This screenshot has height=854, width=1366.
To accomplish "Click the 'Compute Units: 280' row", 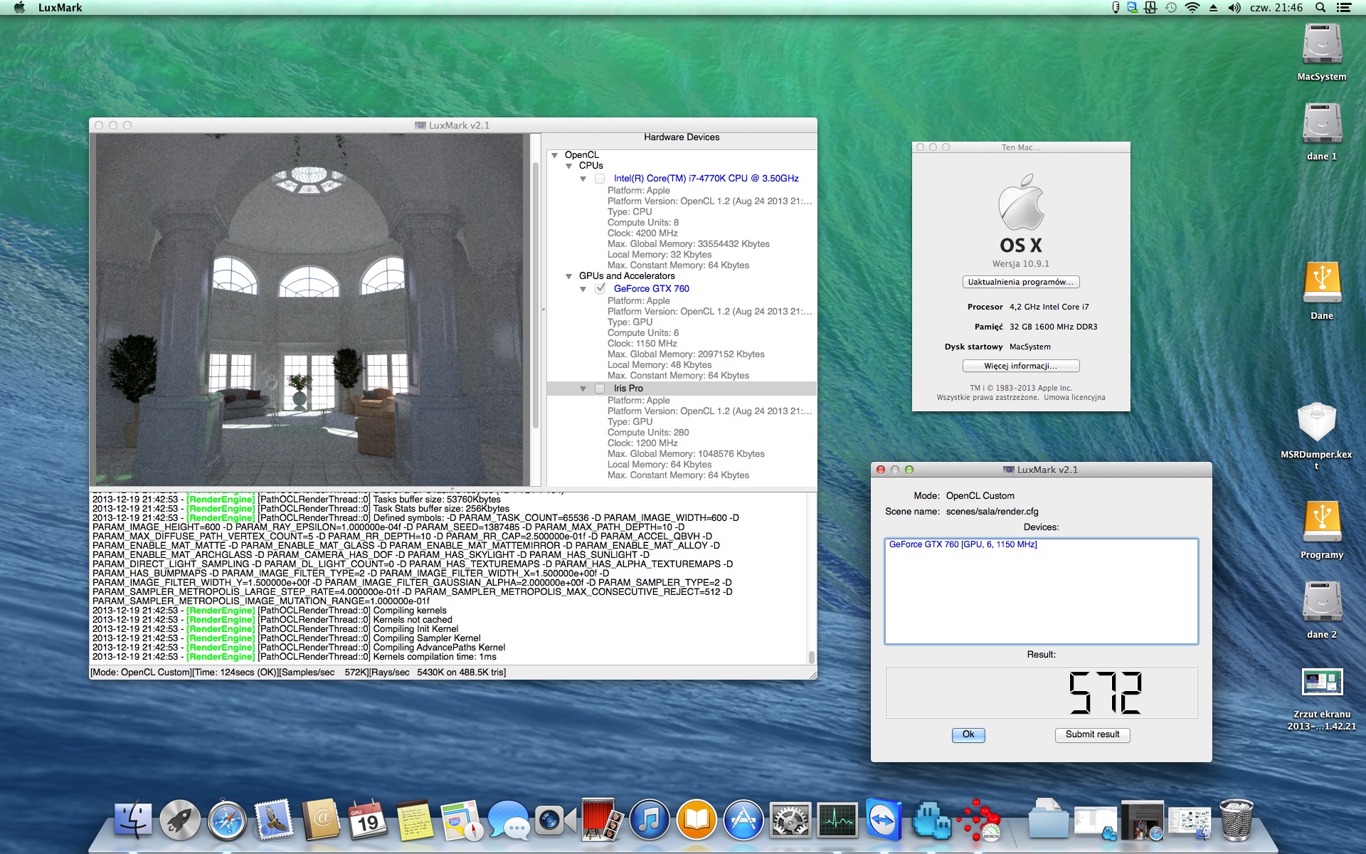I will point(648,433).
